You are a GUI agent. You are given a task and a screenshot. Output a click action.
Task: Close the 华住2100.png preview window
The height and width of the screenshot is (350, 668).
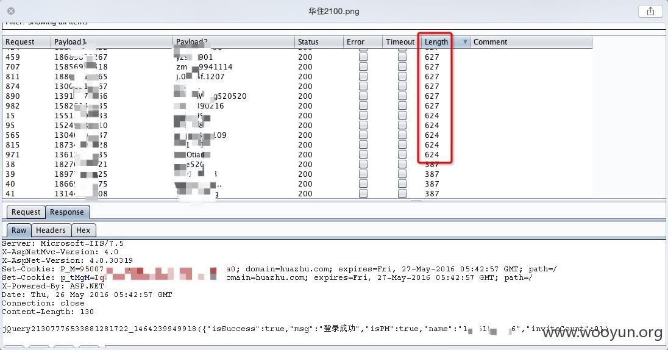point(11,11)
